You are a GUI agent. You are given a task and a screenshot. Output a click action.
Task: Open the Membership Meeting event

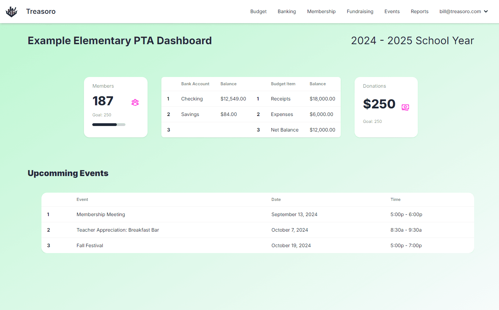point(101,214)
